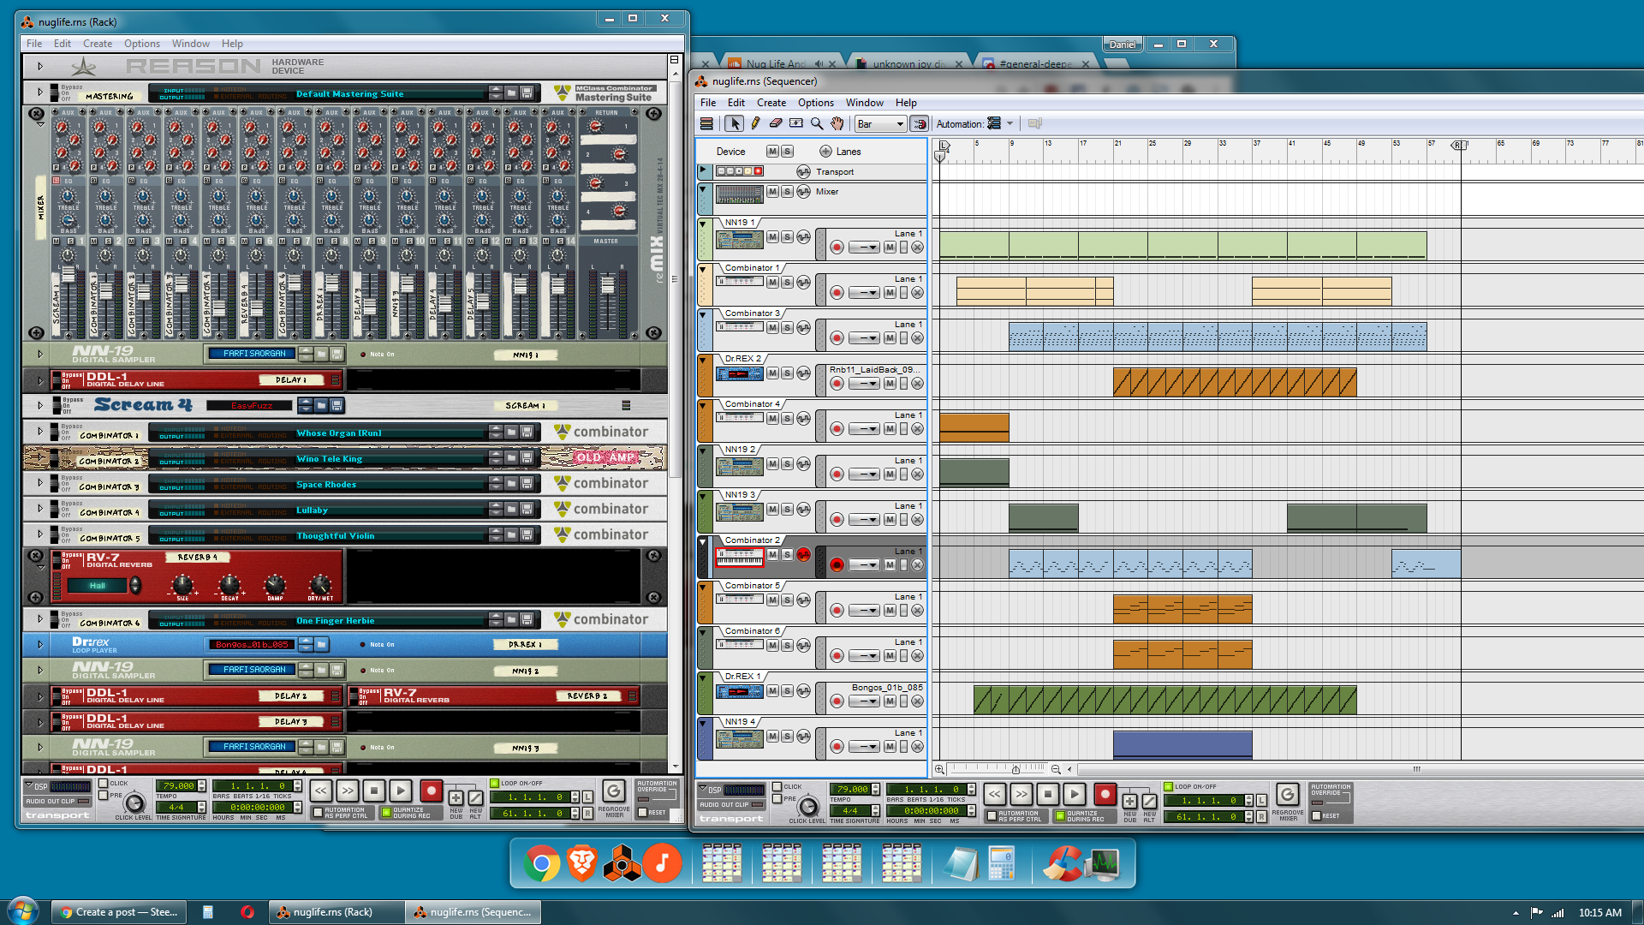The image size is (1644, 925).
Task: Toggle the Snap to Grid magnet button
Action: point(919,123)
